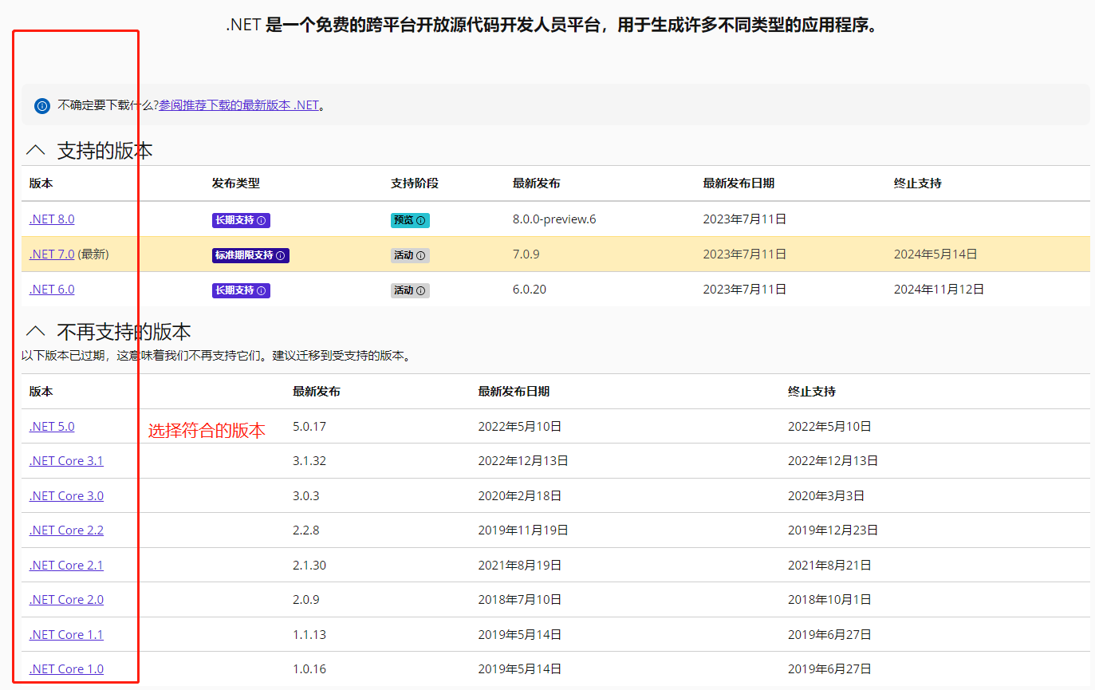The height and width of the screenshot is (690, 1095).
Task: Collapse the 支持的版本 section chevron
Action: [x=36, y=150]
